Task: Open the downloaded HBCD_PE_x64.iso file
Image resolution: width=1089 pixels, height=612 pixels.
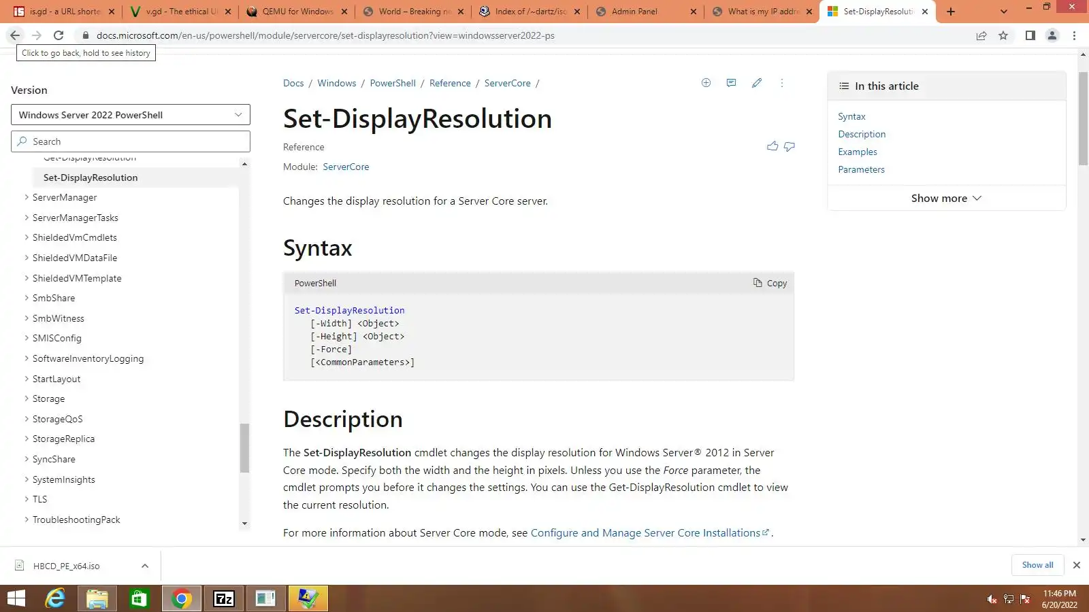Action: [x=66, y=566]
